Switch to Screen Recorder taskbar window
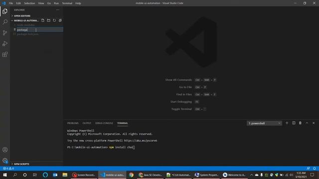This screenshot has height=179, width=319. 84,175
